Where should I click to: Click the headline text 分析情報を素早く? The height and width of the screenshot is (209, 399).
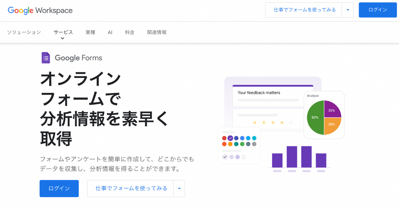tap(105, 118)
